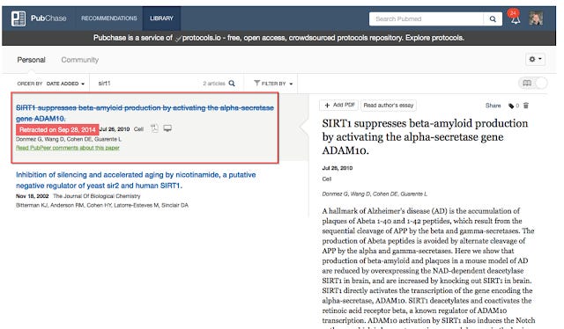
Task: Click the PubMed search magnifier button
Action: [493, 19]
